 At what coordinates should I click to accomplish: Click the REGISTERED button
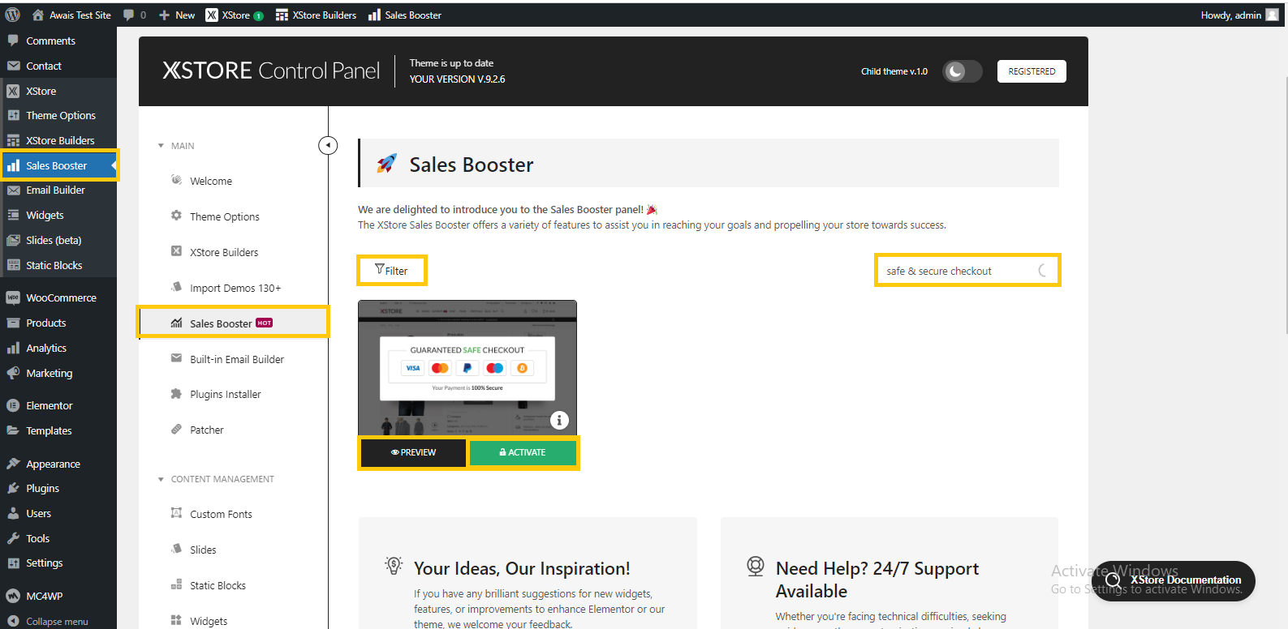point(1032,71)
